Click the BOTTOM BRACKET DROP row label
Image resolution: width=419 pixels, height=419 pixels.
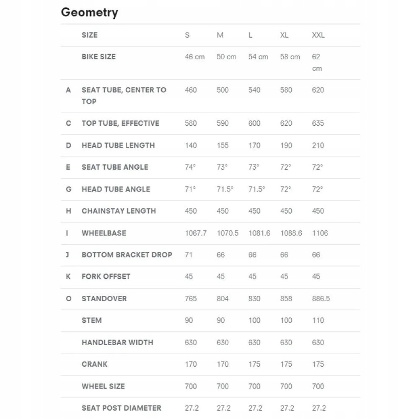[127, 255]
